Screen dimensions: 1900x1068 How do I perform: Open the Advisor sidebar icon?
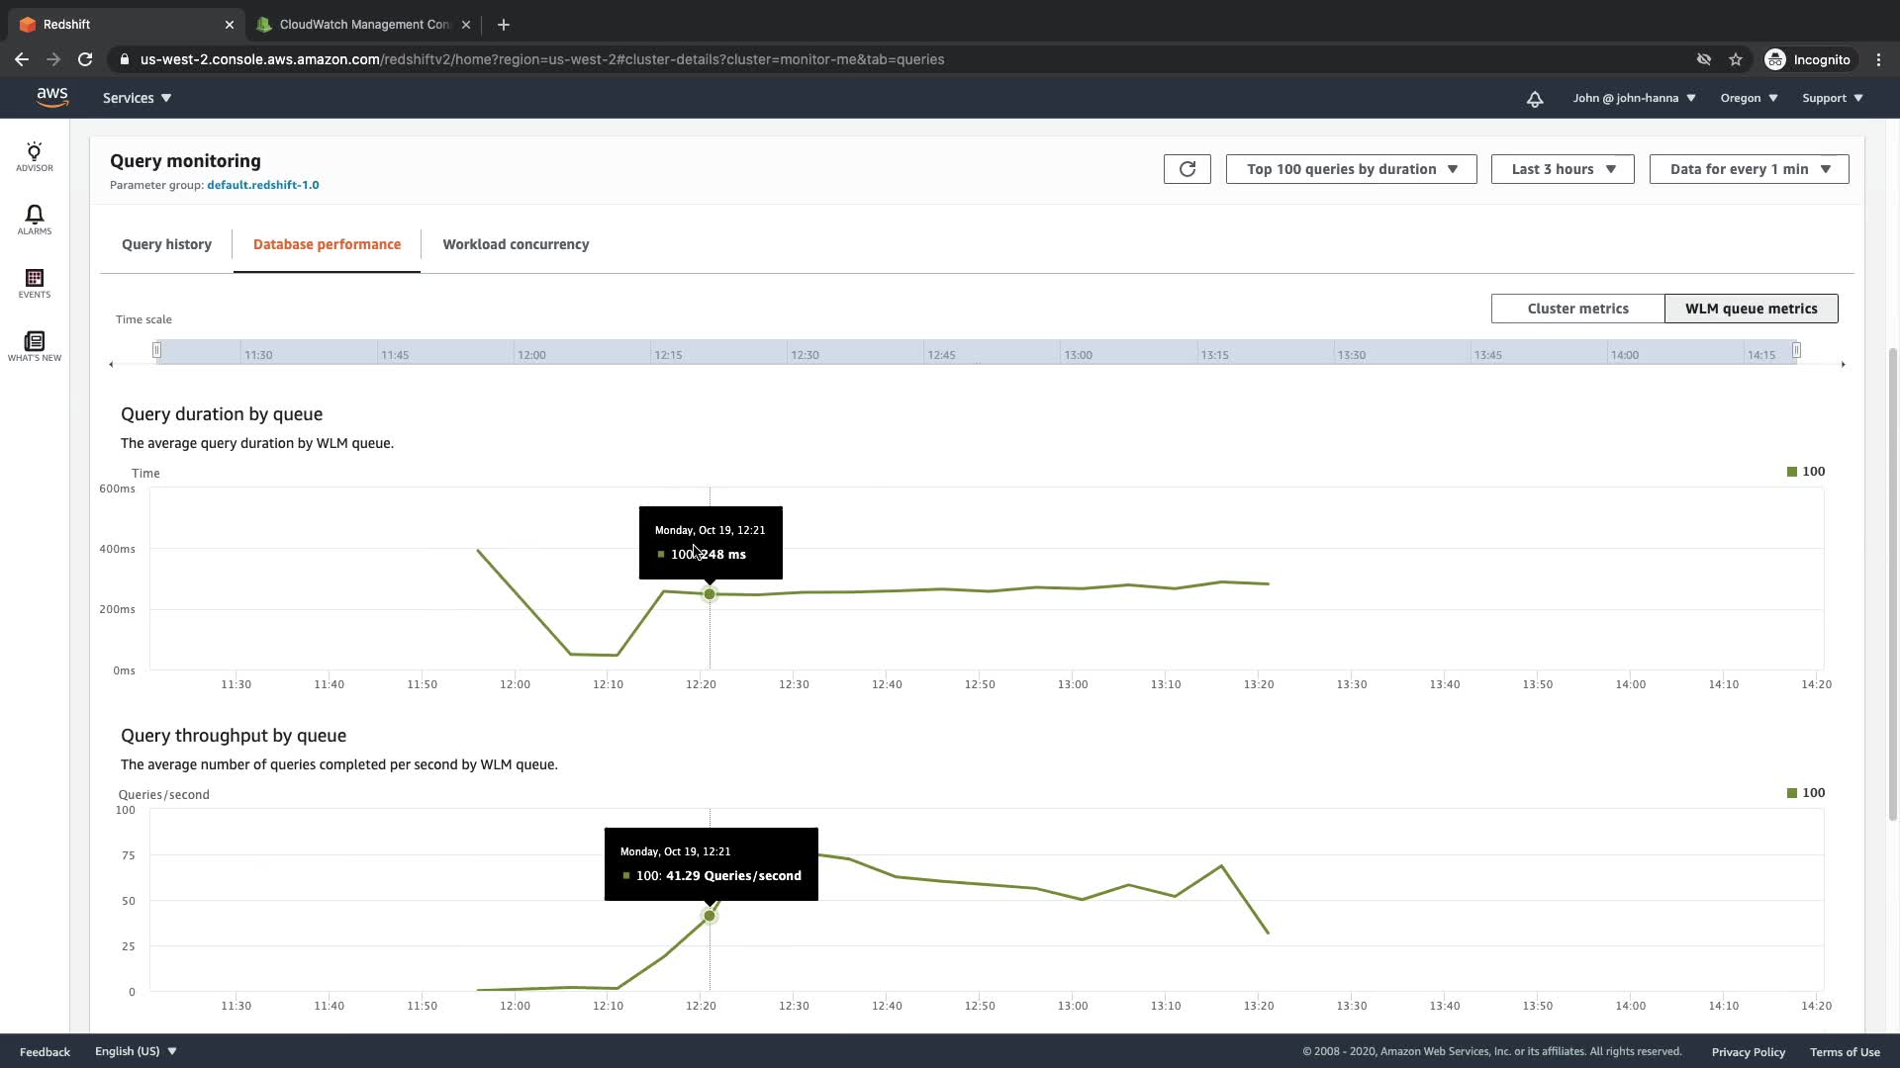34,156
